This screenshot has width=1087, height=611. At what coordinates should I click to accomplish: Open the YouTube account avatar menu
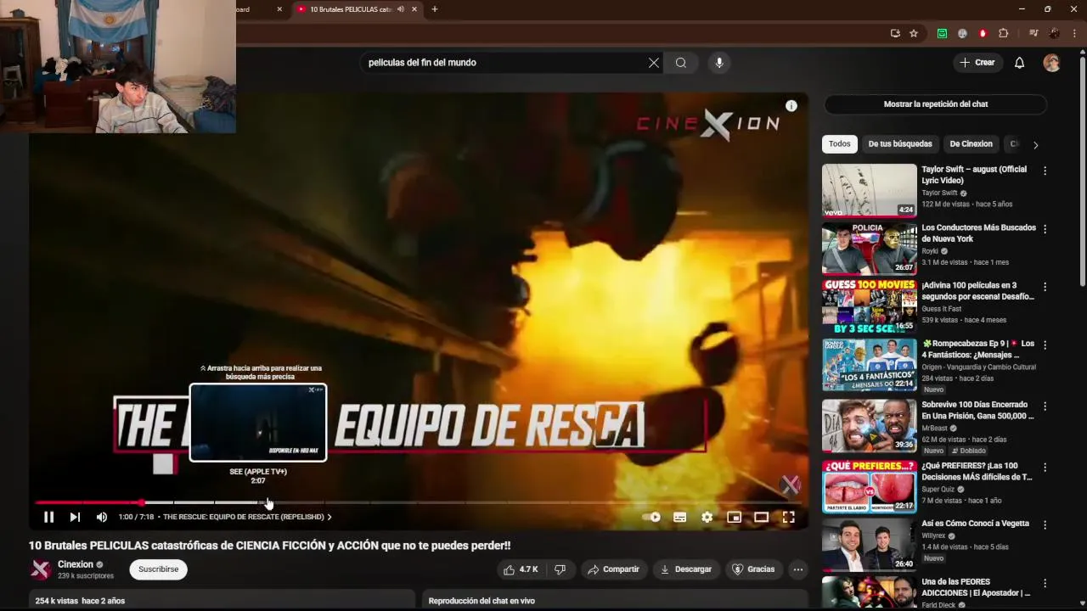1052,63
